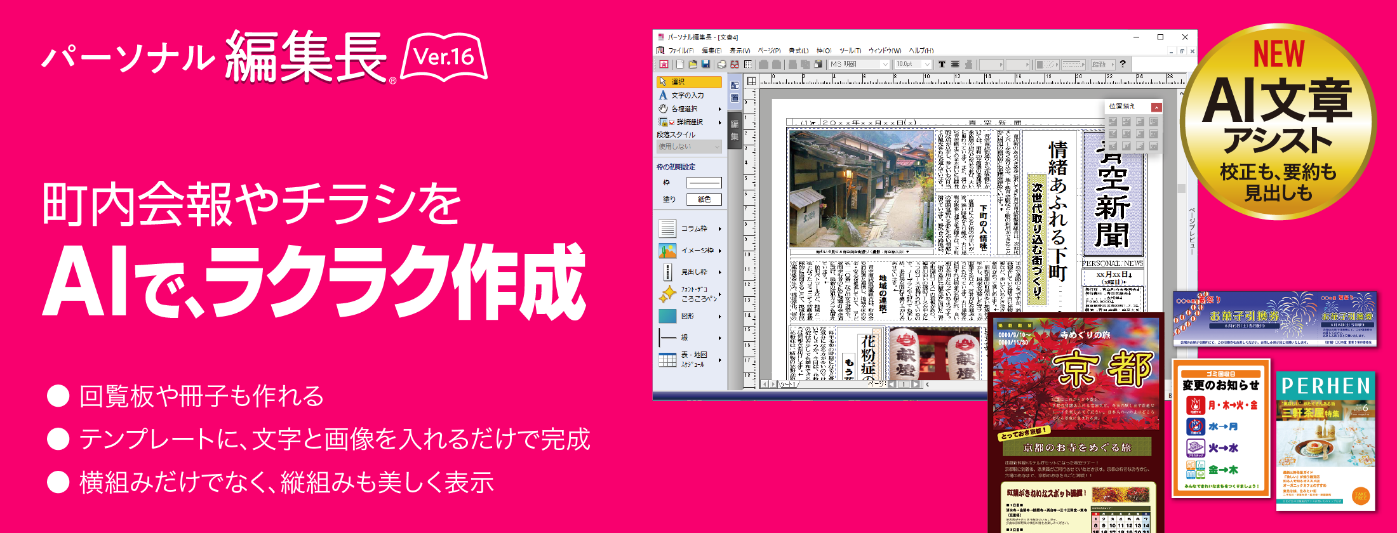
Task: Click the main street photo in newspaper
Action: tap(862, 188)
